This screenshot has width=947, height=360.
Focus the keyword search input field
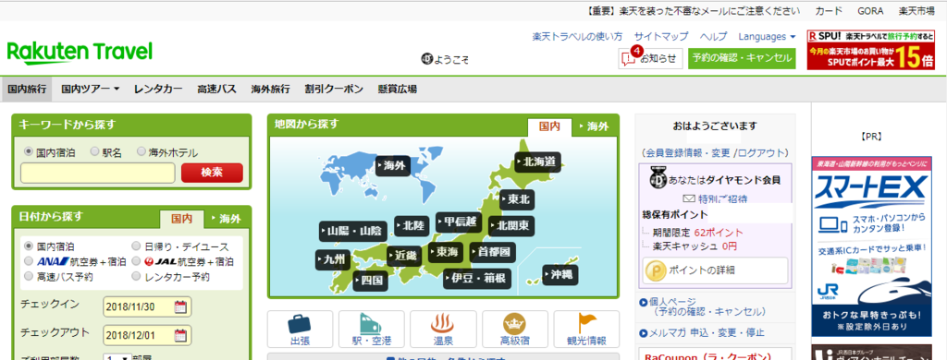click(98, 173)
